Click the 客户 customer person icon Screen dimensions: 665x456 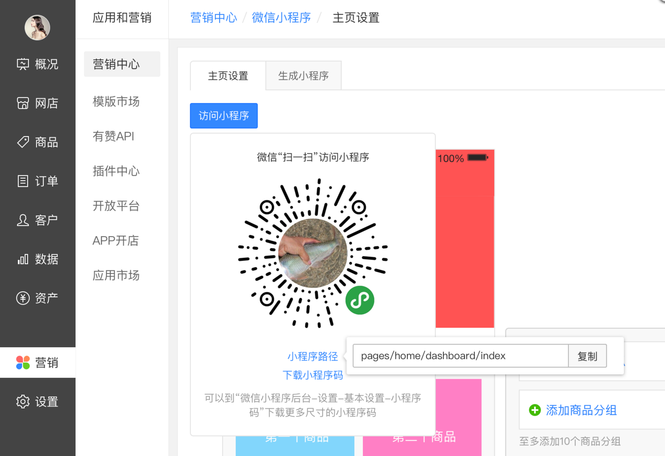click(x=23, y=220)
